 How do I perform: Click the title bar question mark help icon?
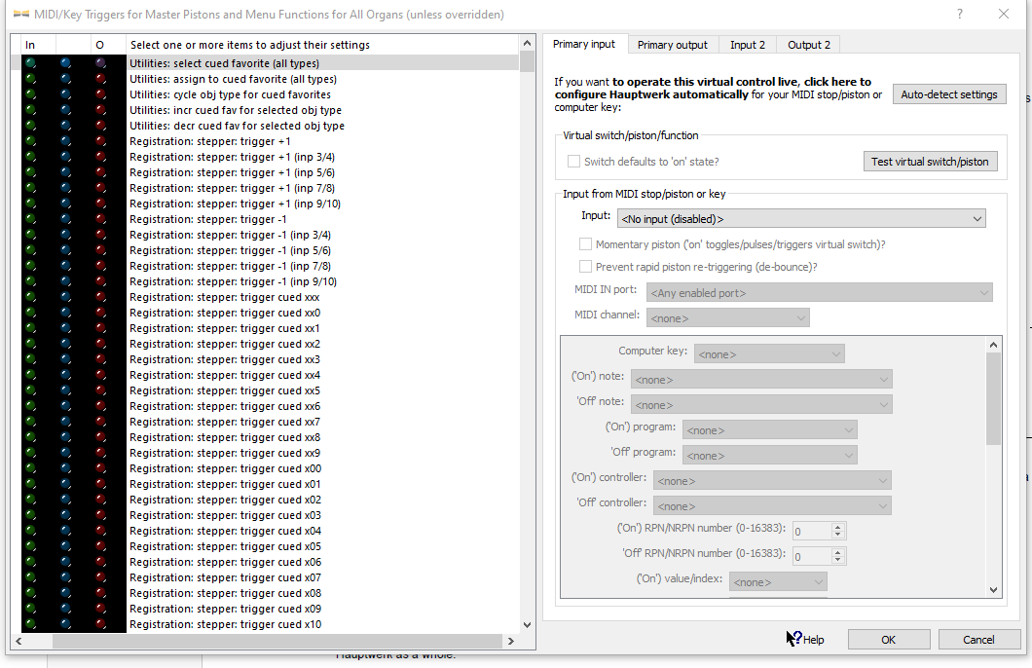click(x=960, y=14)
